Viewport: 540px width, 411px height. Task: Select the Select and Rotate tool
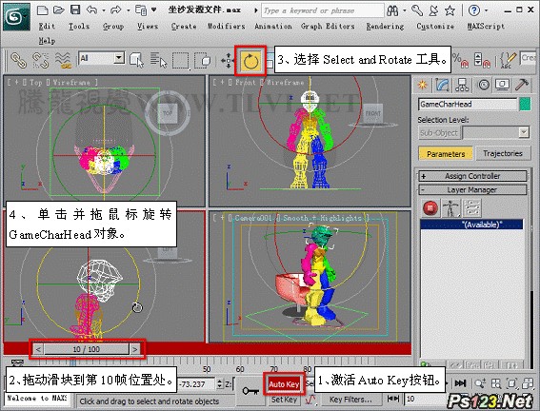[250, 61]
